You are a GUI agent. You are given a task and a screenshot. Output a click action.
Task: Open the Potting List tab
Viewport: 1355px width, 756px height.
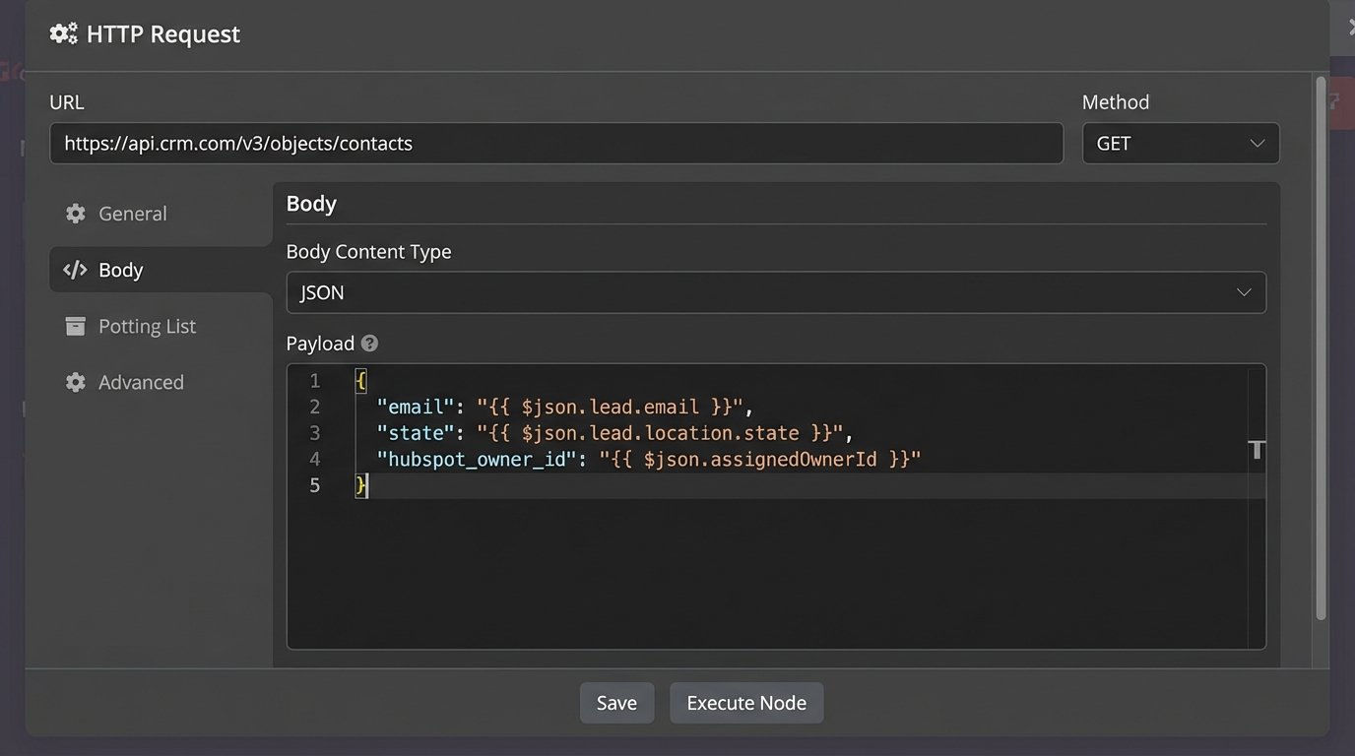click(x=147, y=325)
